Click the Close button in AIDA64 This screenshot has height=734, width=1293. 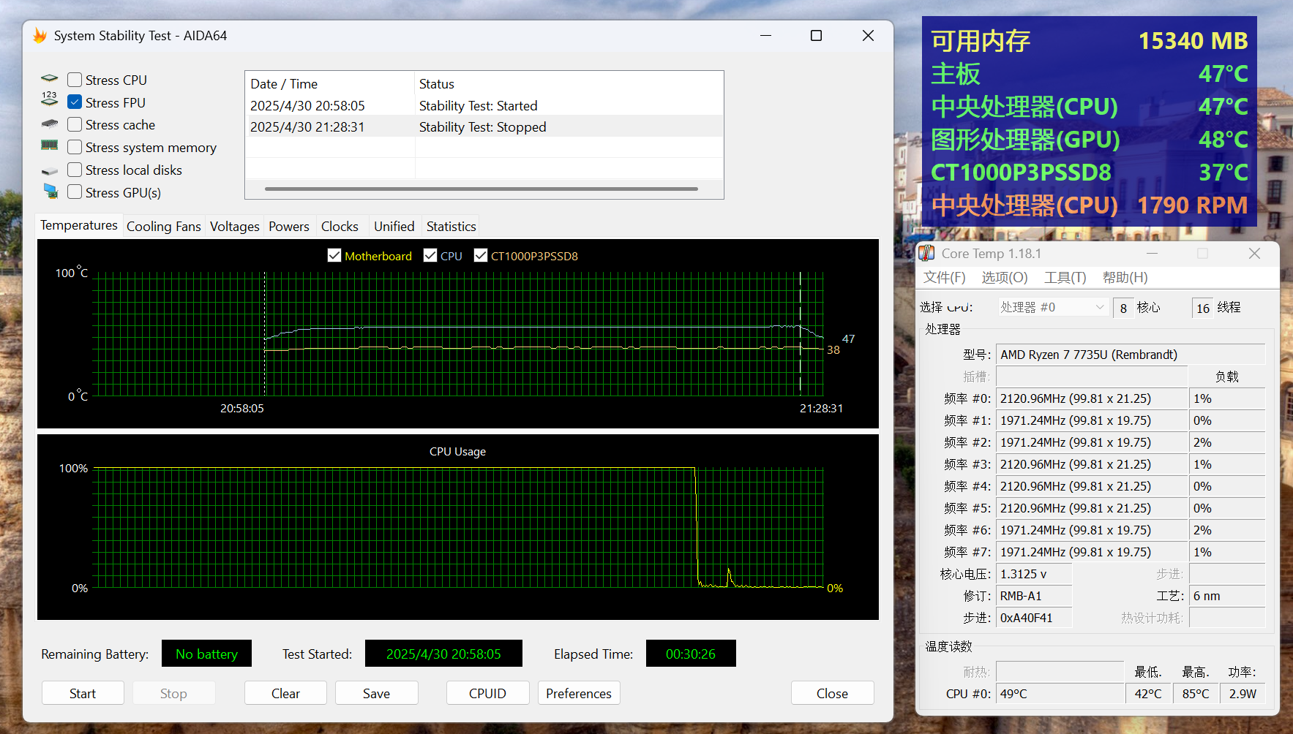tap(832, 693)
